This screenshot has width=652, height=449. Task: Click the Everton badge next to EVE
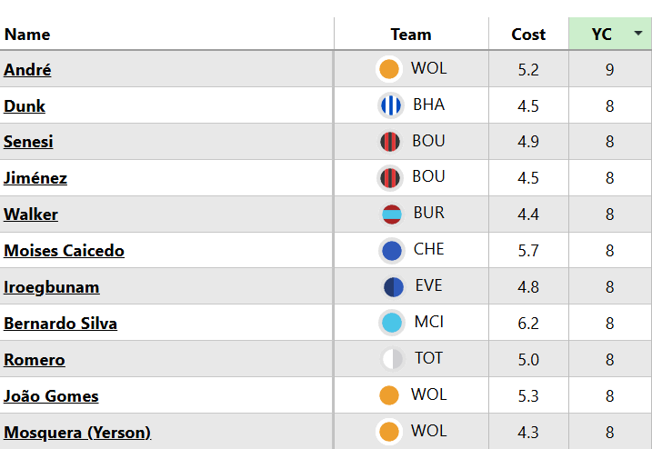point(393,287)
